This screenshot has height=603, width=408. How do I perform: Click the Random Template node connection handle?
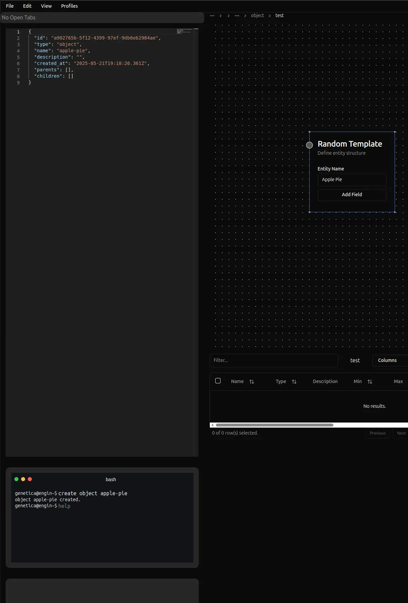click(310, 145)
